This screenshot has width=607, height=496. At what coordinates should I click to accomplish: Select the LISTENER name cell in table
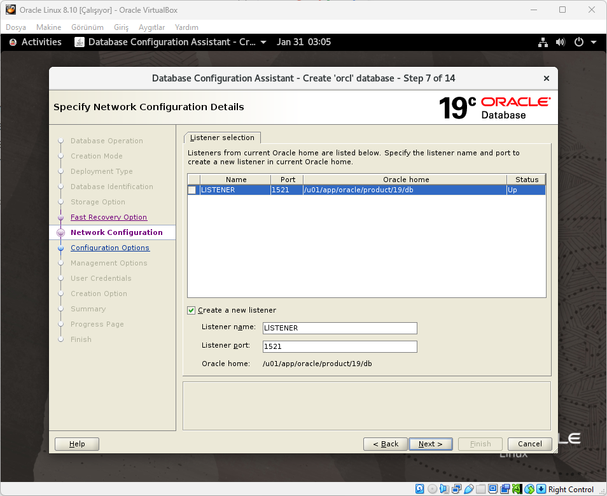tap(235, 190)
